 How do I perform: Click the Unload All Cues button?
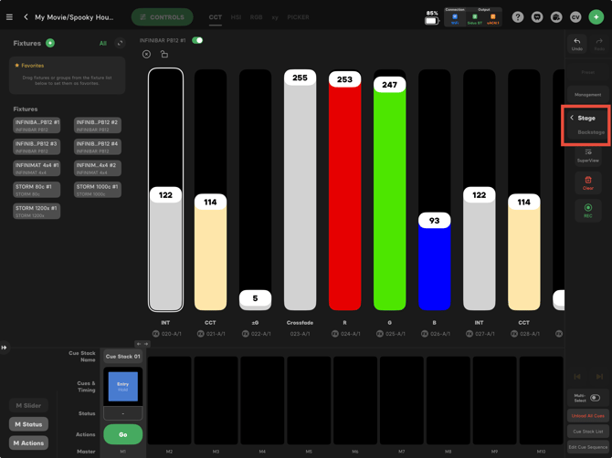pyautogui.click(x=588, y=415)
